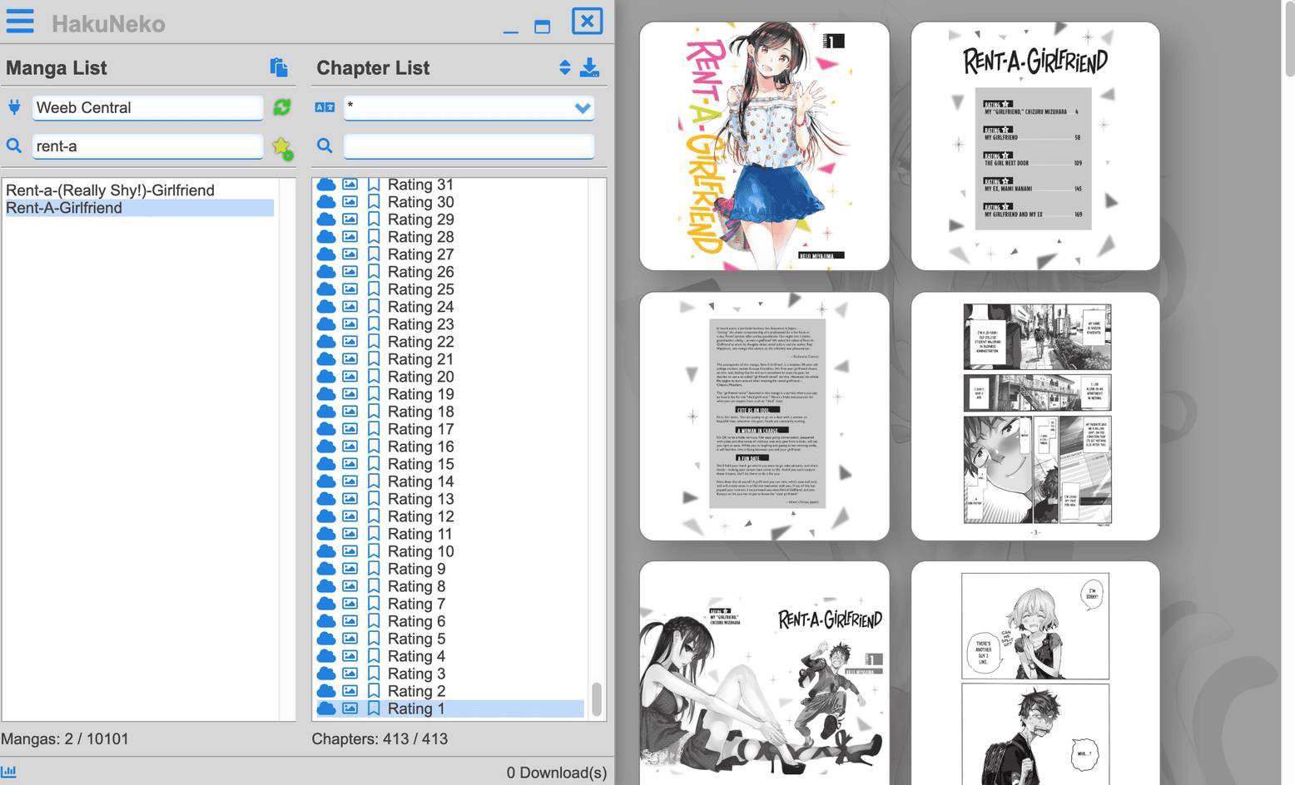Viewport: 1295px width, 785px height.
Task: Toggle the bookmark on chapter Rating 1
Action: (373, 708)
